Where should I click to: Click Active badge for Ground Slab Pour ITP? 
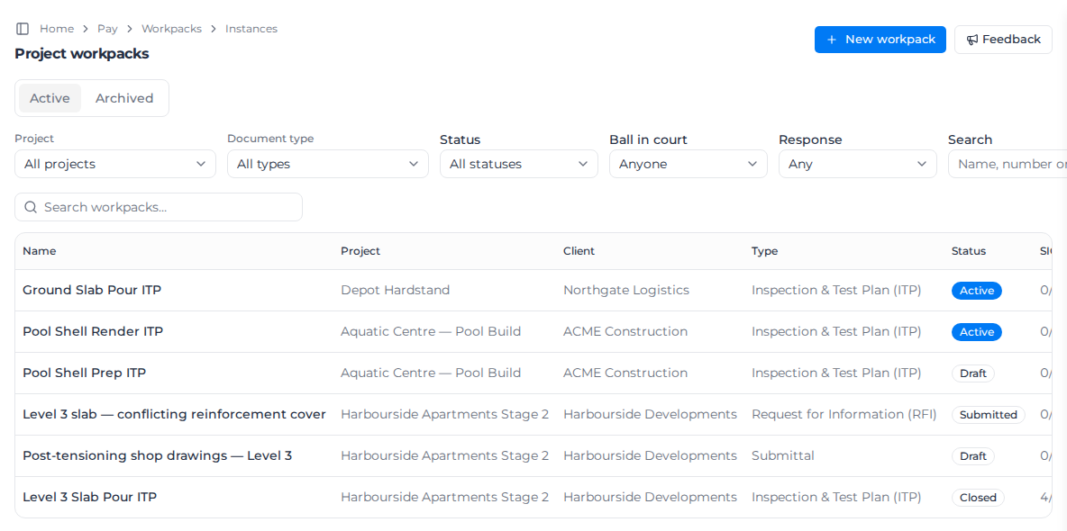click(x=977, y=291)
